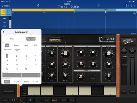
Task: Go to the next scene arrow
Action: coord(99,6)
